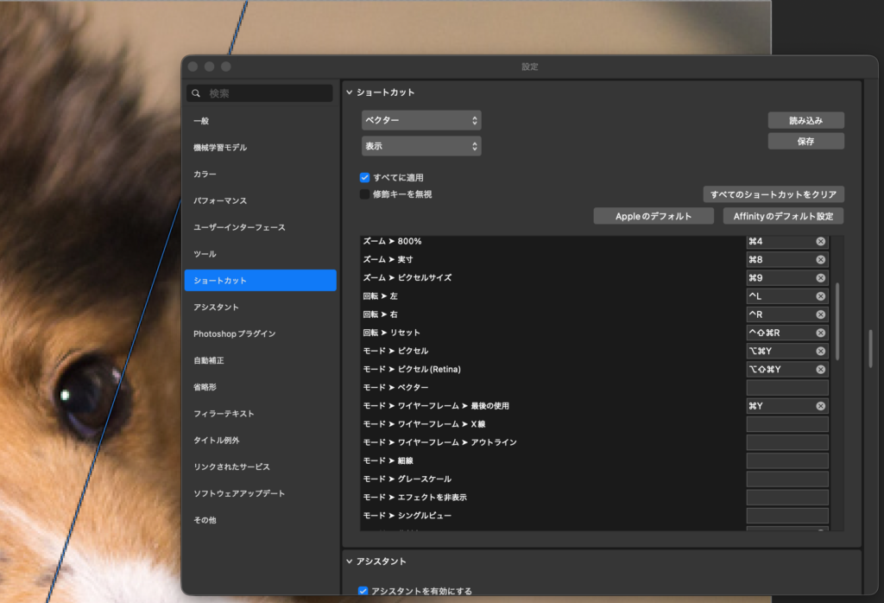Clear the ズーム 実寸 shortcut x icon

pyautogui.click(x=820, y=260)
